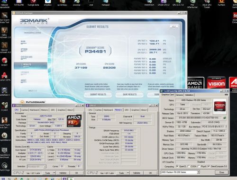Click the AMD Radeon Graphics logo in GPU-Z

pos(220,107)
